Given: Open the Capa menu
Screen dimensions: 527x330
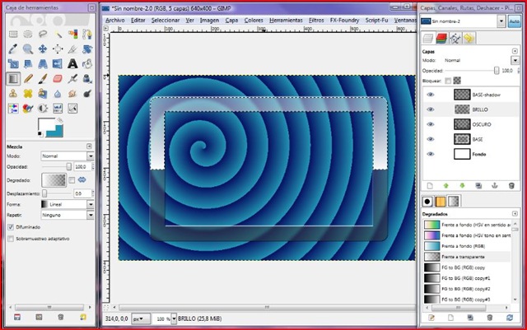Looking at the screenshot, I should coord(231,21).
